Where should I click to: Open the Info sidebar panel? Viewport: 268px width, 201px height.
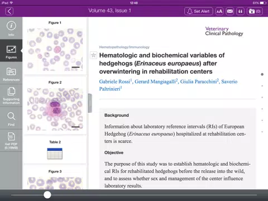(x=11, y=28)
